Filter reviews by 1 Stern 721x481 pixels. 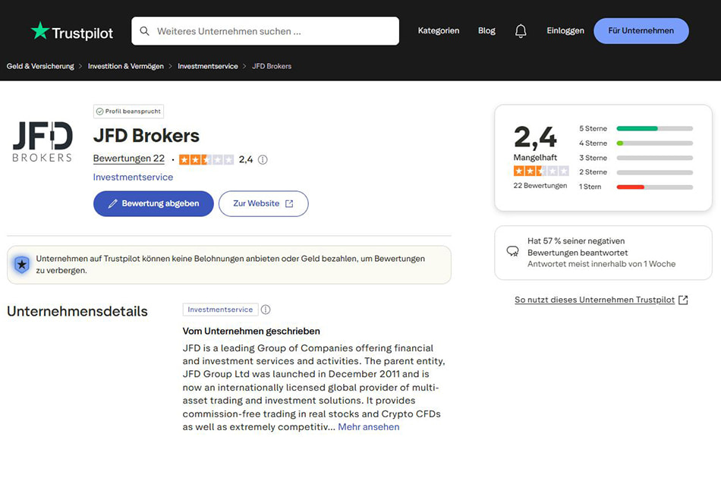pos(636,187)
